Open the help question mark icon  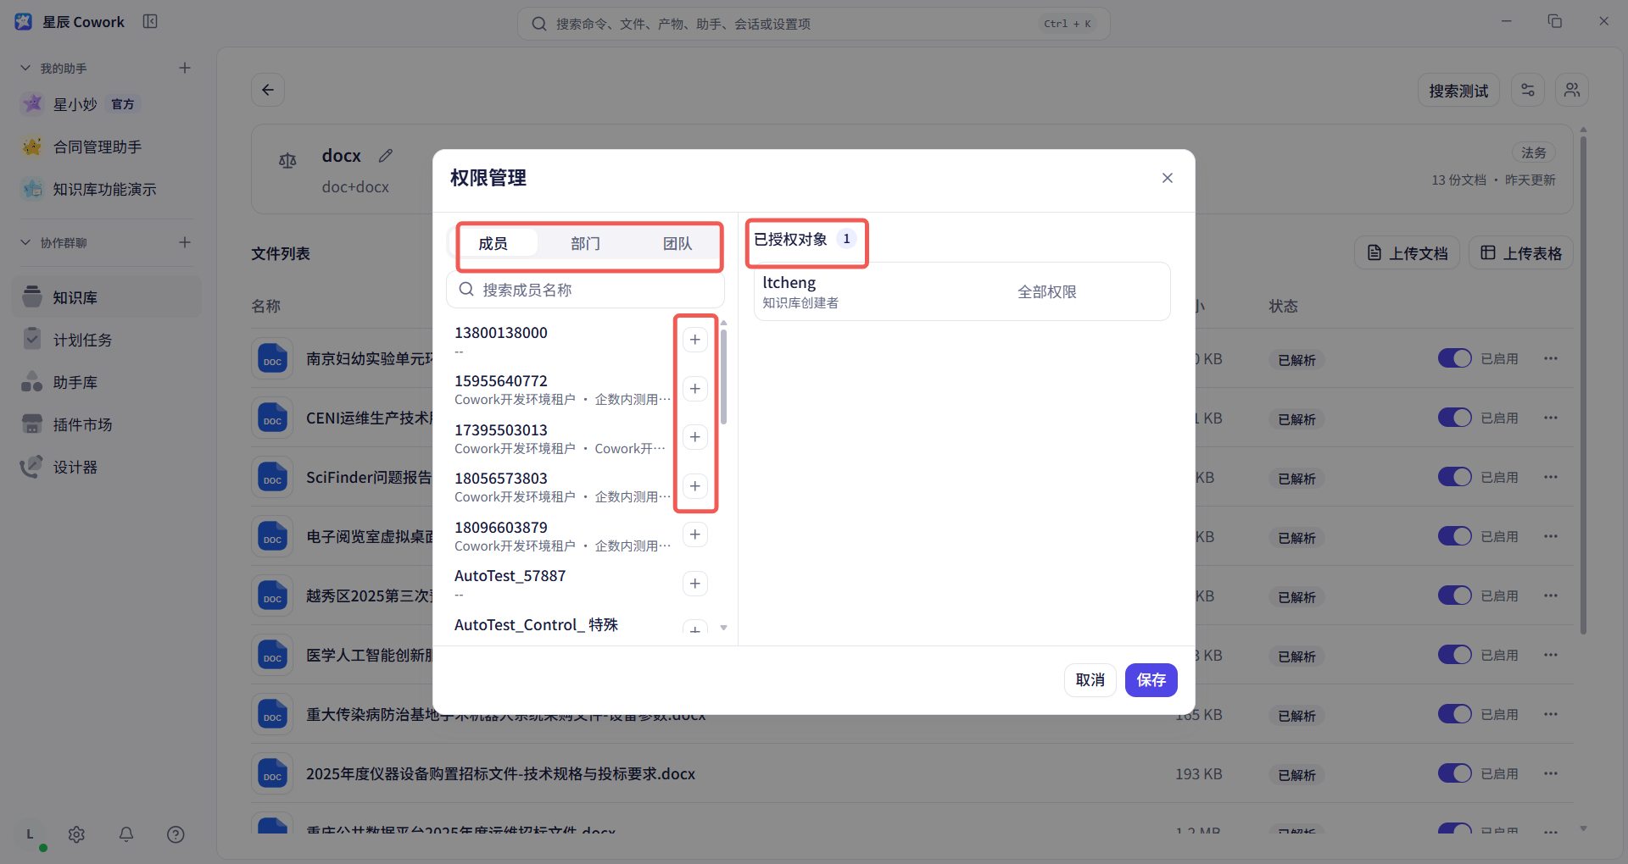coord(176,834)
